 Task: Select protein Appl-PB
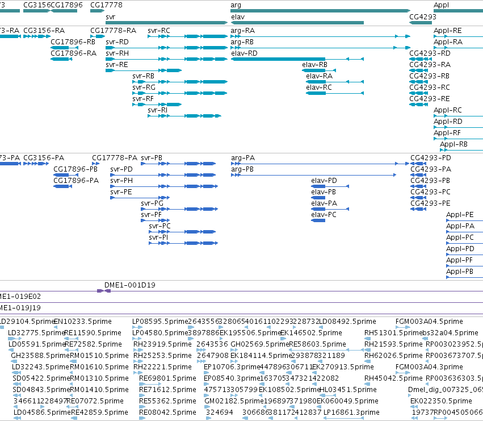click(x=464, y=277)
